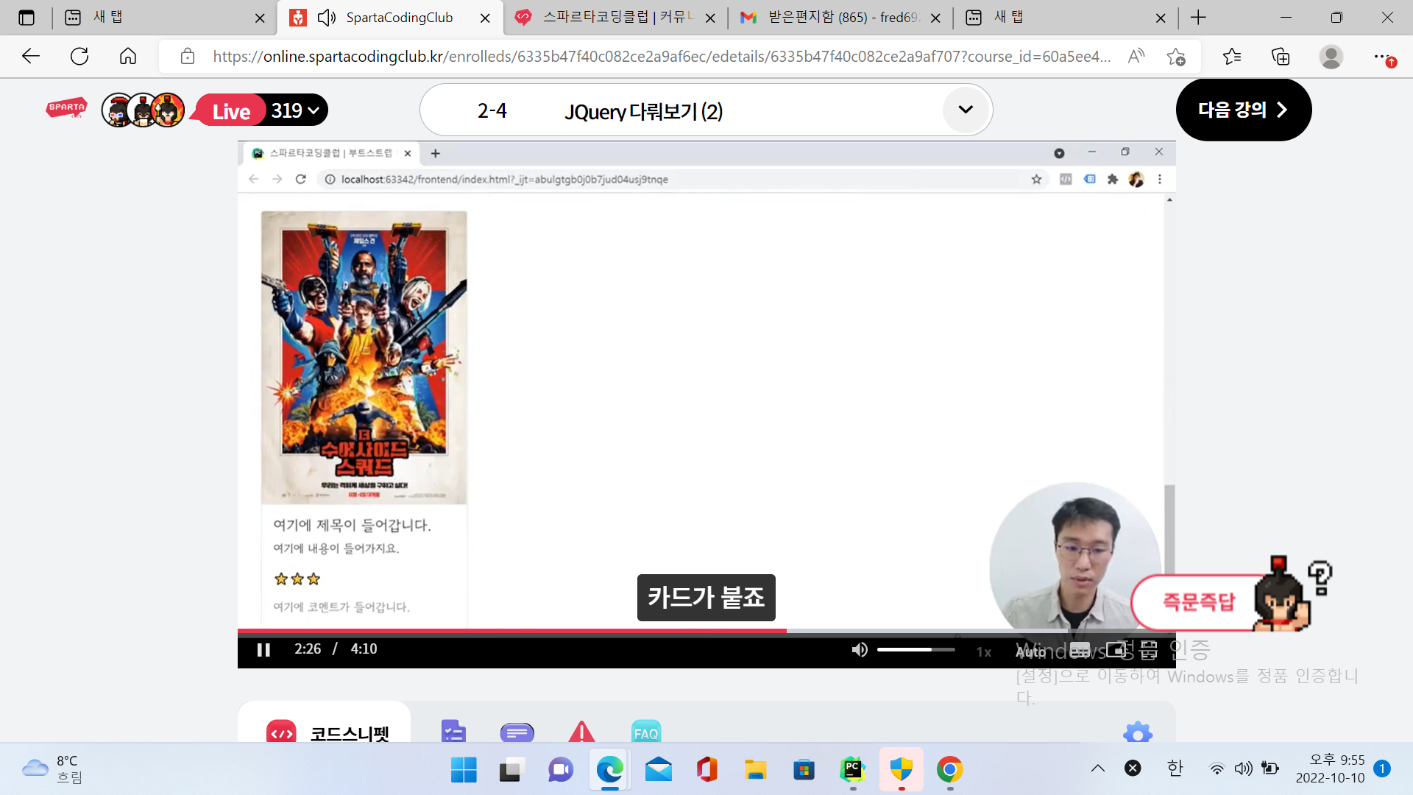The width and height of the screenshot is (1413, 795).
Task: Go to the browser home page
Action: [x=128, y=56]
